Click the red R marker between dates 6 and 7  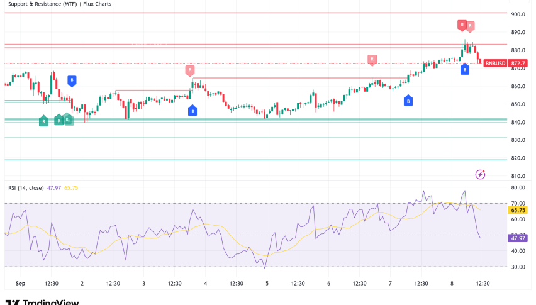point(372,60)
